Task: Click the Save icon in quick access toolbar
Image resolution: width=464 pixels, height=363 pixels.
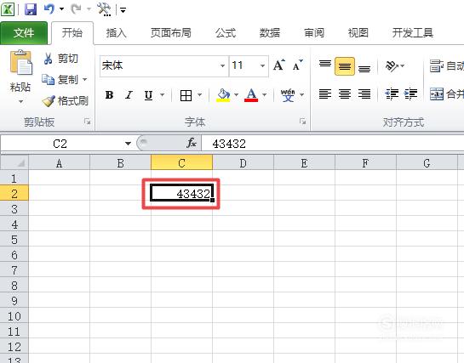Action: click(x=30, y=9)
